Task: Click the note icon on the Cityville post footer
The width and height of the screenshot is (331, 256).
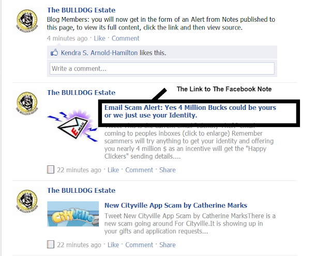Action: point(51,245)
